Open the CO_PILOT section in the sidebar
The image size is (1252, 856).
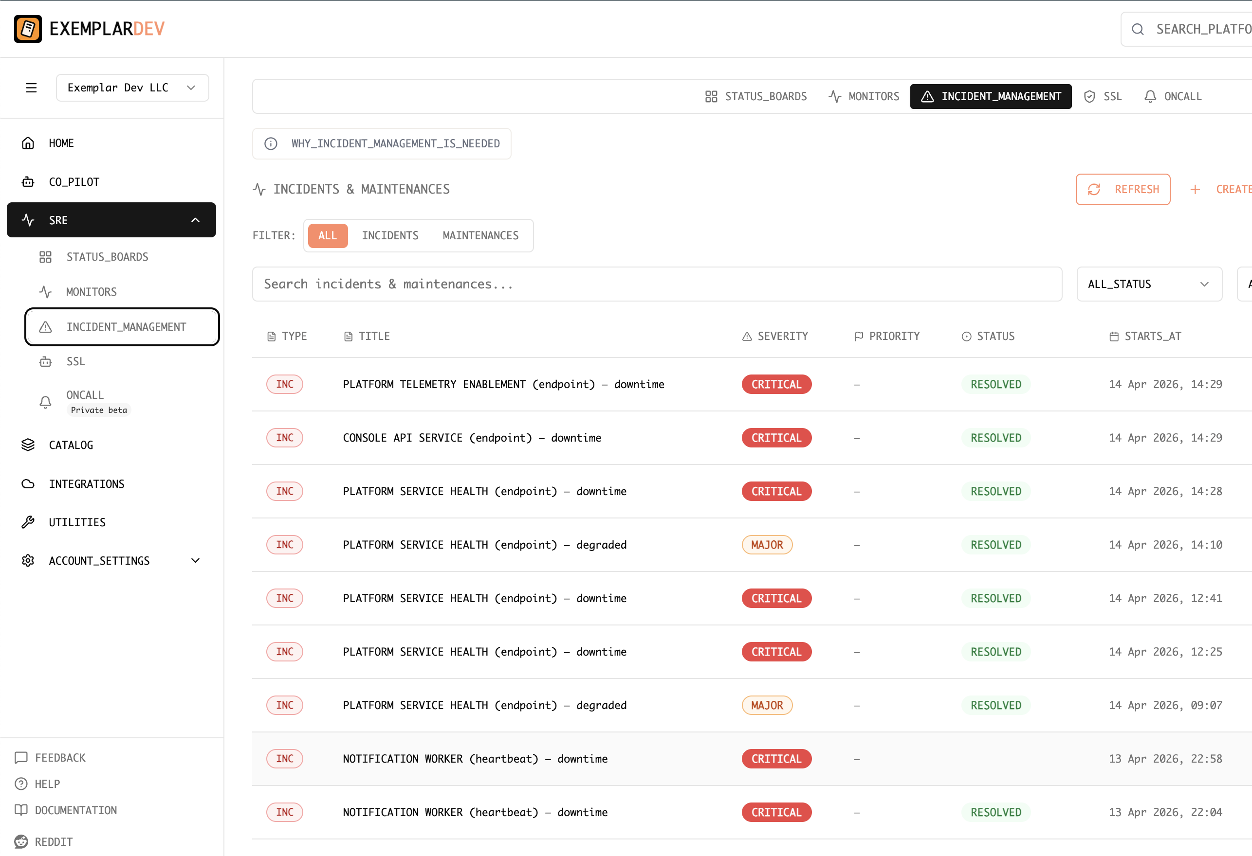(x=74, y=181)
